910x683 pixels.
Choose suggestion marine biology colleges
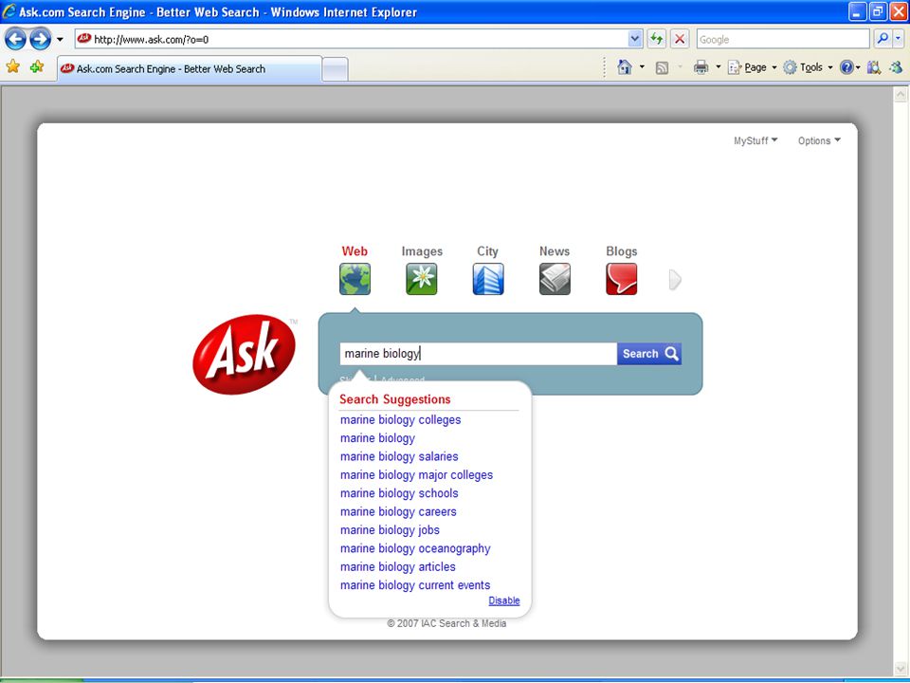tap(400, 420)
